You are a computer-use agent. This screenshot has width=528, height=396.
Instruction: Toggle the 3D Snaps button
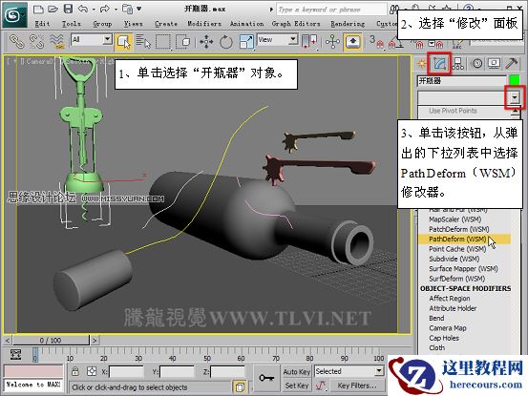[376, 42]
